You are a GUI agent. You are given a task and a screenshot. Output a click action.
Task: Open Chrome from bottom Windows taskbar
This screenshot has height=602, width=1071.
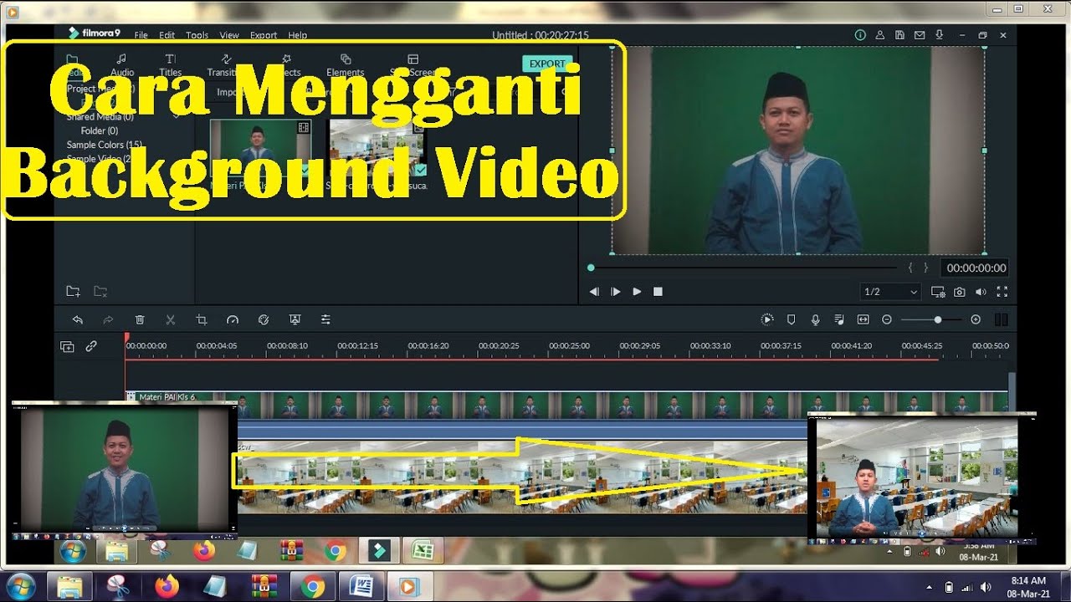click(x=312, y=587)
